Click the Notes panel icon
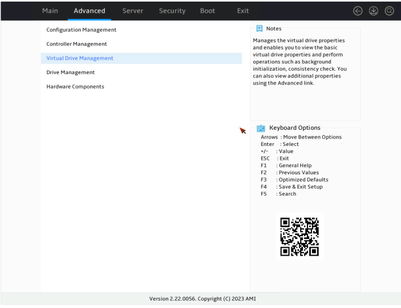This screenshot has height=308, width=401. pos(260,28)
